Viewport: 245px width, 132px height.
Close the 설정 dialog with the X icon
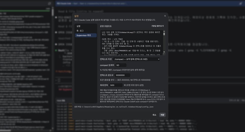(165, 16)
